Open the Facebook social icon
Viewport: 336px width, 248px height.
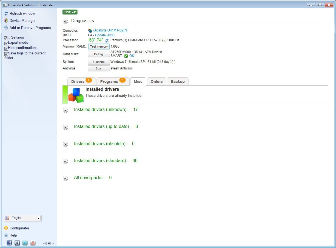coord(9,243)
